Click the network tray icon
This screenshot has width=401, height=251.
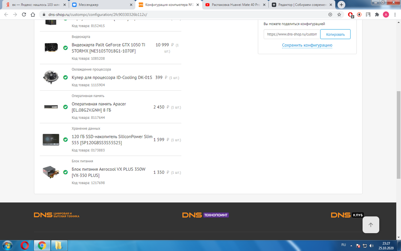(365, 246)
